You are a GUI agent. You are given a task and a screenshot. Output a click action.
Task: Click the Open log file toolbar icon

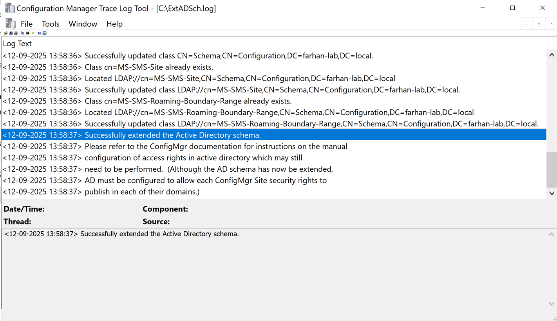click(x=5, y=33)
